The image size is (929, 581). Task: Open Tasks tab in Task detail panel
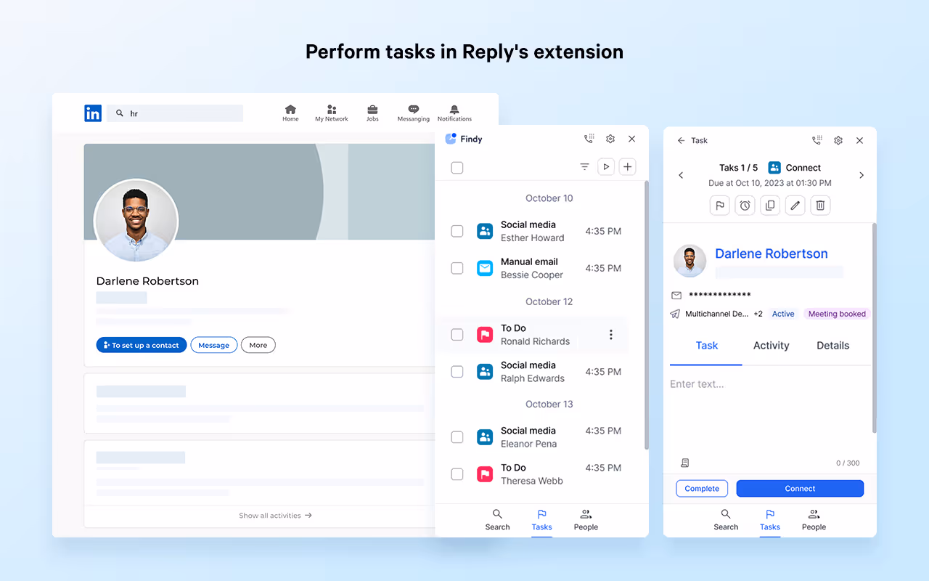(x=770, y=520)
